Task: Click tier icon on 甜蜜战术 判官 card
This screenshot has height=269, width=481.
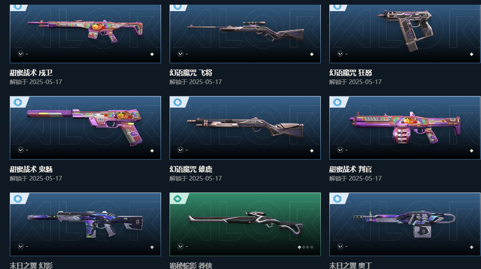Action: tap(338, 102)
